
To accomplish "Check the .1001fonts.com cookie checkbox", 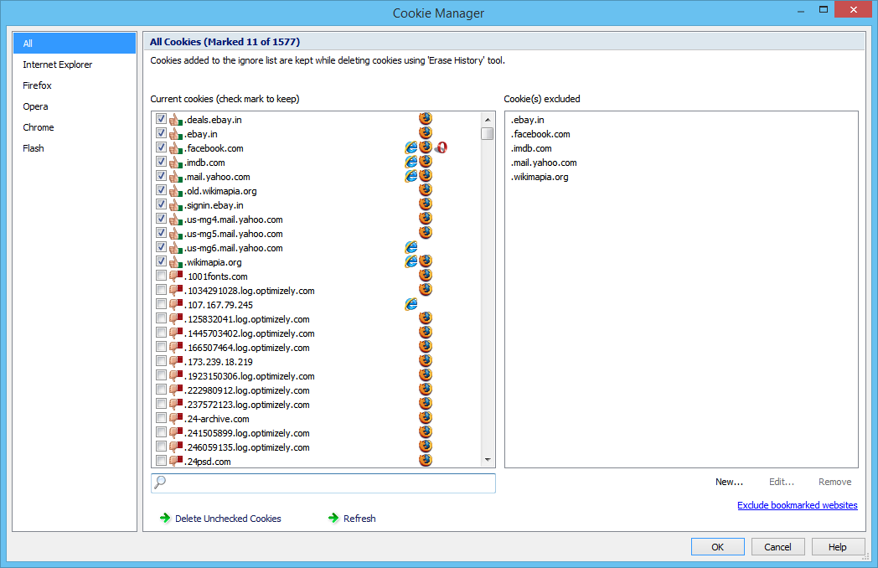I will 160,275.
